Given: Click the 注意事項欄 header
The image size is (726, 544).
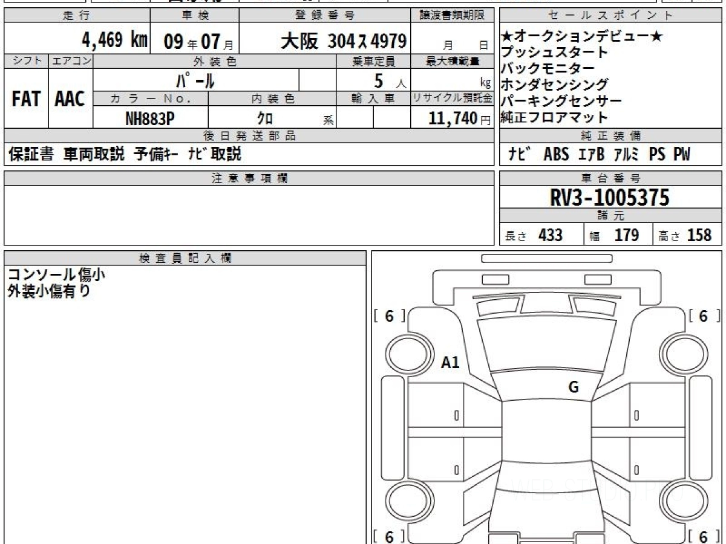Looking at the screenshot, I should pos(249,178).
